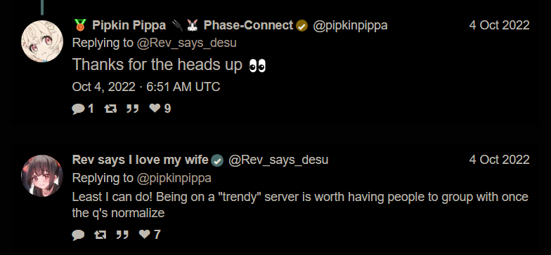Open Pipkin Pippa's profile picture

(x=42, y=41)
